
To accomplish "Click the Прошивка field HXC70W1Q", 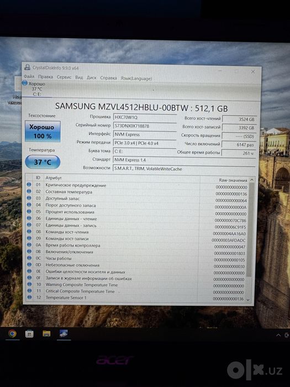I will point(145,117).
